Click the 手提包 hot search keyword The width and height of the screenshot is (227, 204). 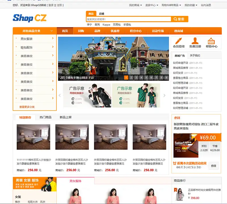[x=127, y=25]
